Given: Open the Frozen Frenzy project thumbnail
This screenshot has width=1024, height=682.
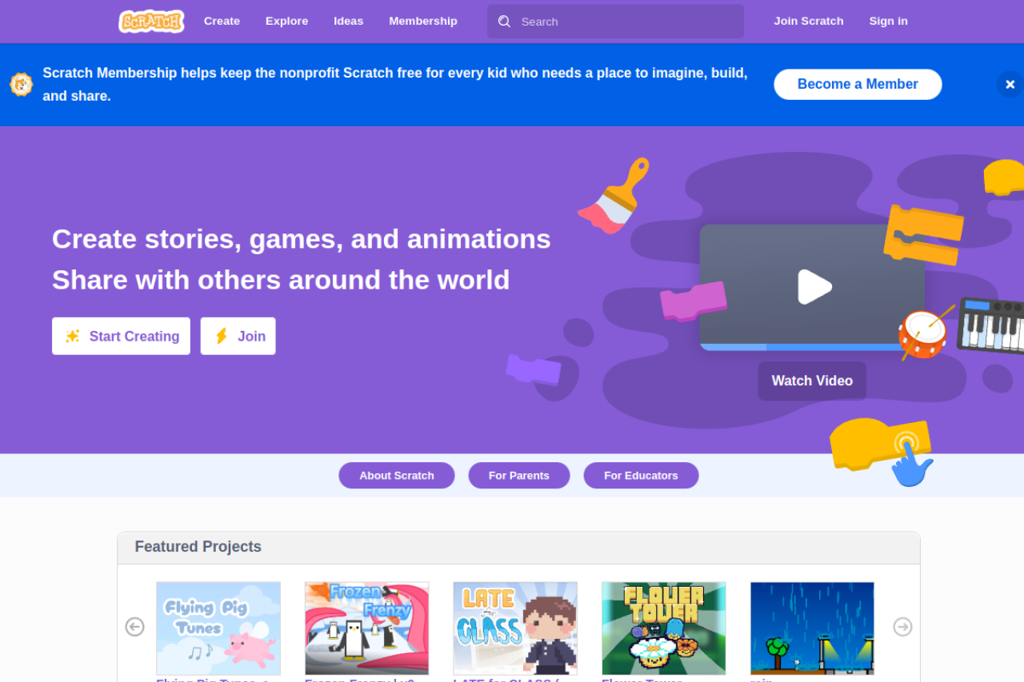Looking at the screenshot, I should click(x=366, y=628).
